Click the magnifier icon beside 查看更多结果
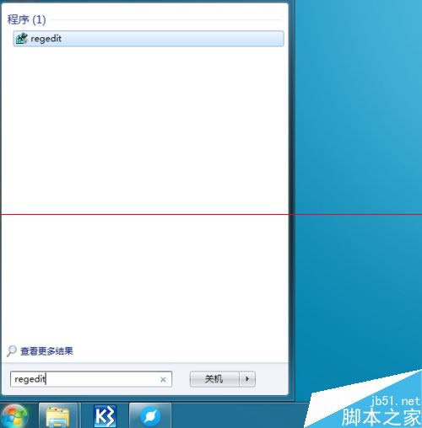Screen dimensions: 422x428 coord(12,351)
